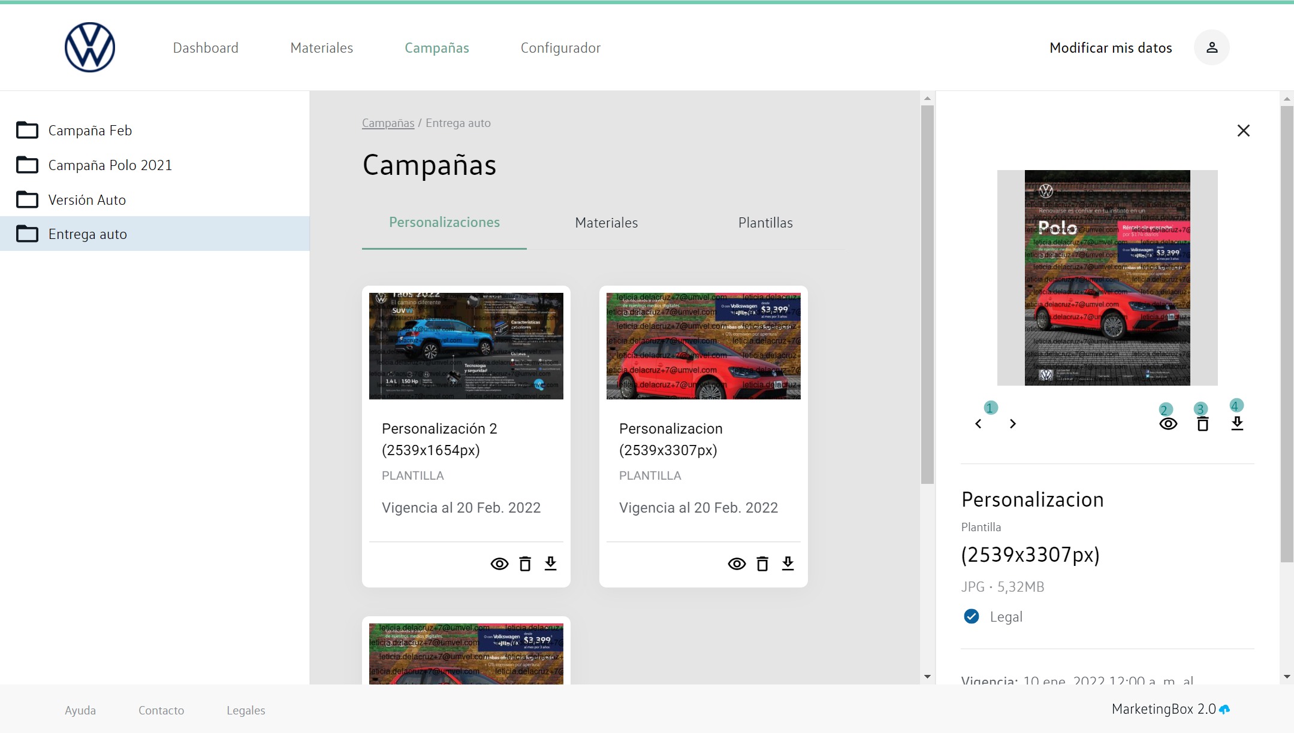Switch to the Plantillas tab
Viewport: 1294px width, 733px height.
(765, 223)
